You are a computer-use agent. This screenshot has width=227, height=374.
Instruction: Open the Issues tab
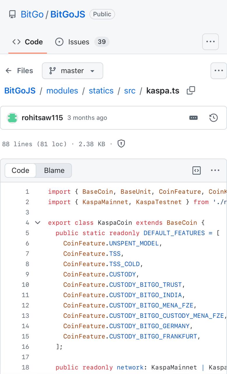[82, 42]
